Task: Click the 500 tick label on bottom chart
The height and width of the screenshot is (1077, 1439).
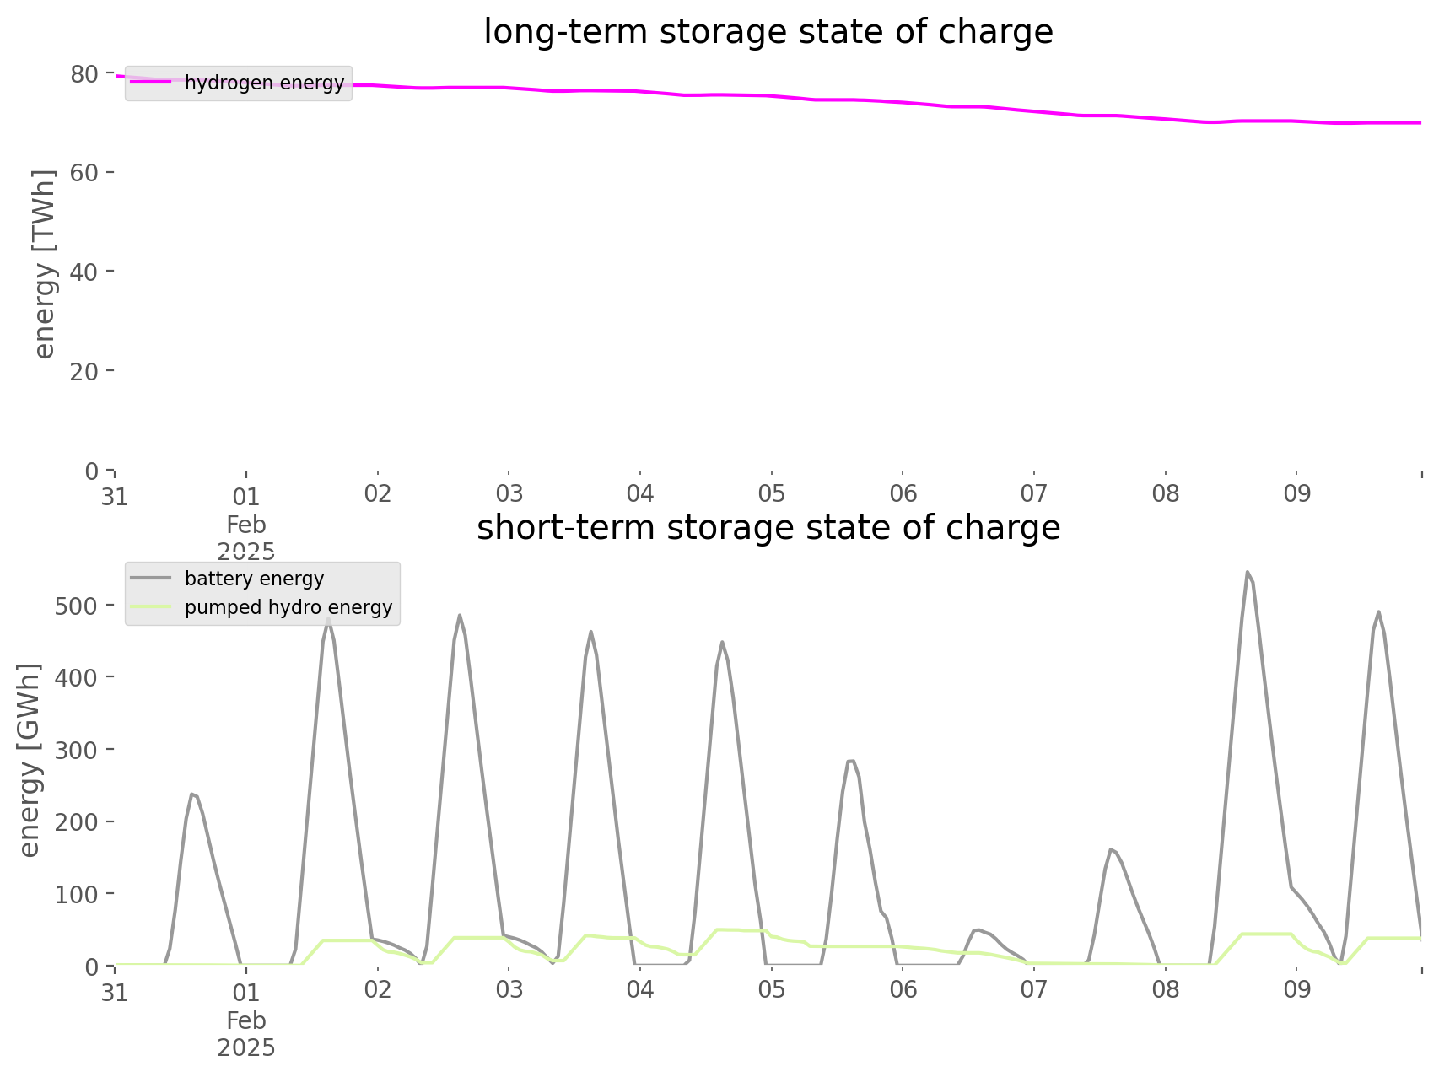Action: 78,606
